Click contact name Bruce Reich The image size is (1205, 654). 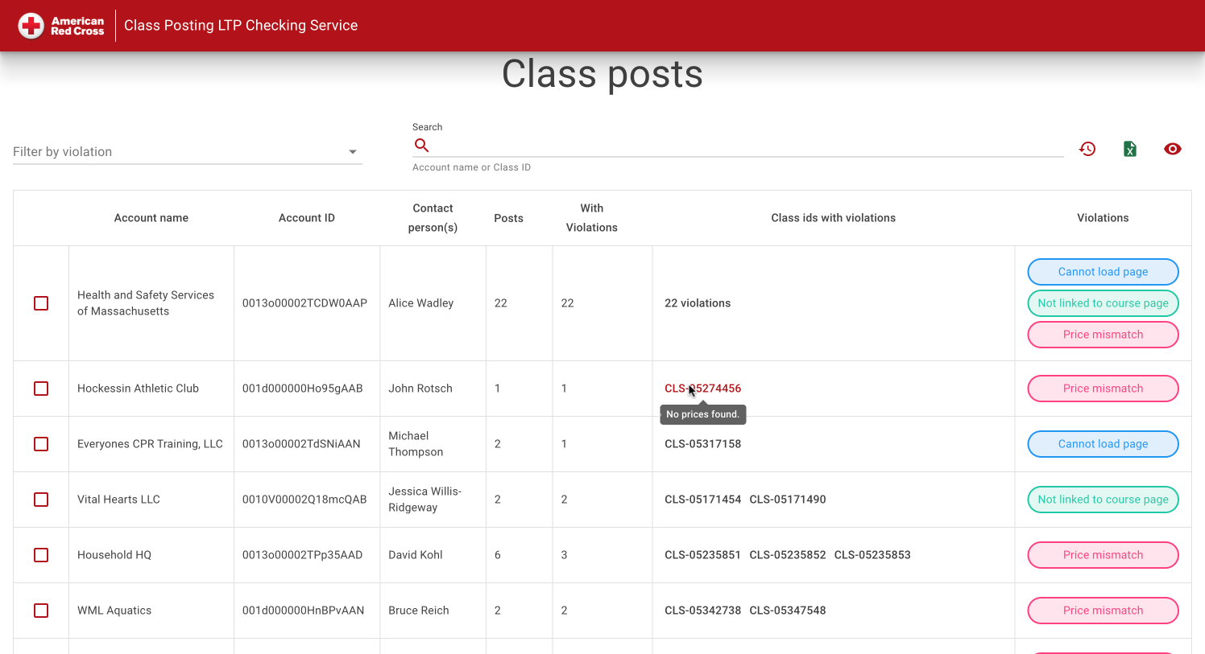[x=419, y=611]
